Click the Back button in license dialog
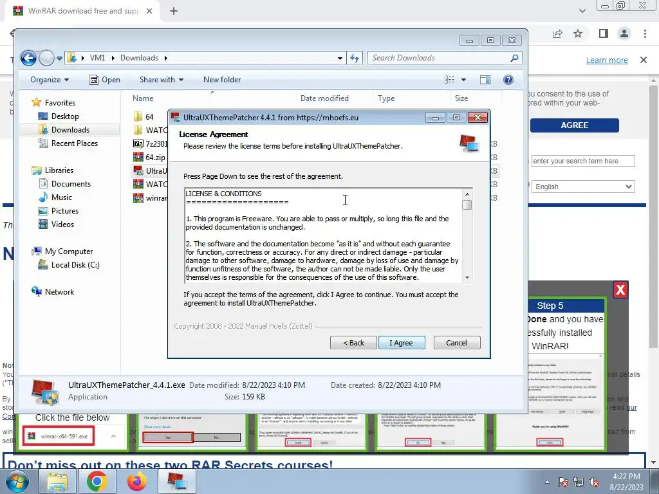 (x=353, y=343)
